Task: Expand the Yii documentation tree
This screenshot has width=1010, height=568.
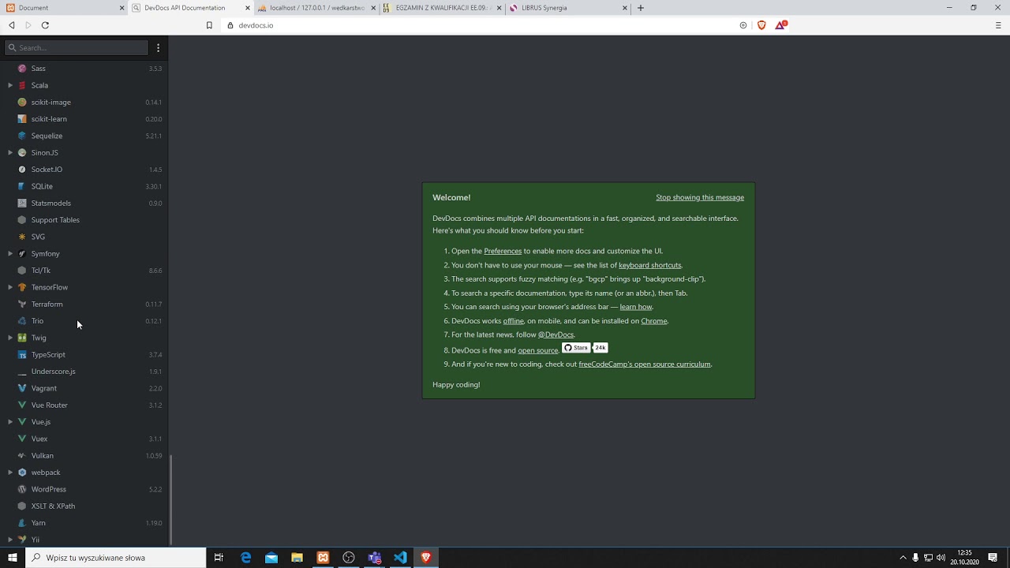Action: tap(10, 540)
